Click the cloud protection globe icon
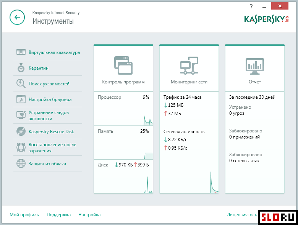Screen dimensions: 298x225 [x=21, y=163]
